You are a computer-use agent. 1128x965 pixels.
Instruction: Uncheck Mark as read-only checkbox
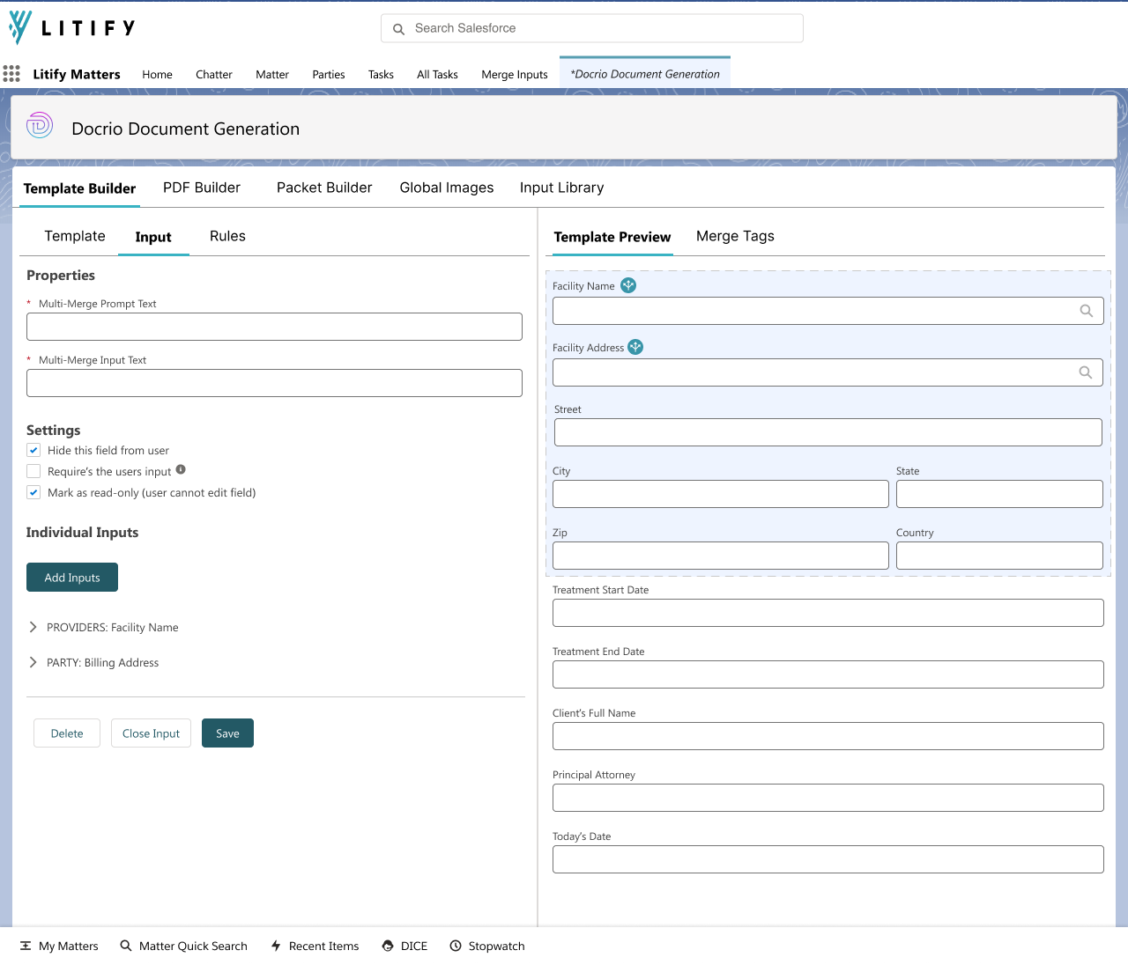pos(33,492)
